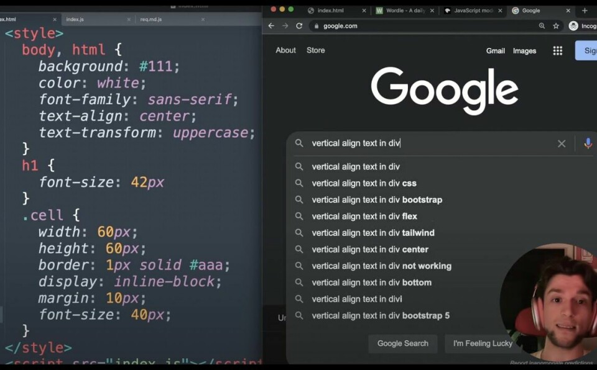
Task: Open a new browser tab with plus
Action: point(585,11)
